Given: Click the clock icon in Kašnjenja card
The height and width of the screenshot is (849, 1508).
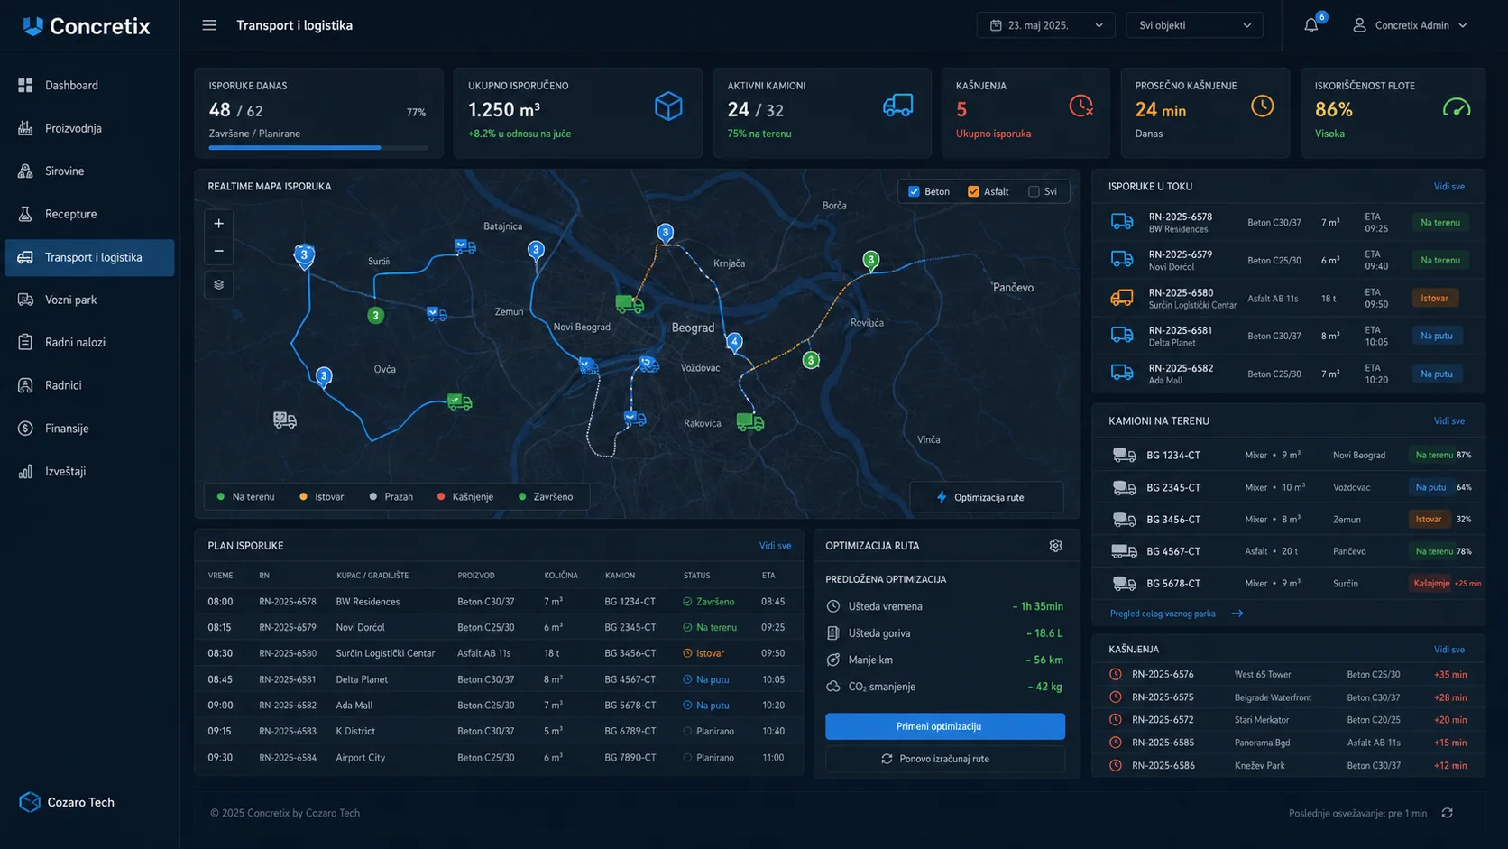Looking at the screenshot, I should [x=1080, y=106].
